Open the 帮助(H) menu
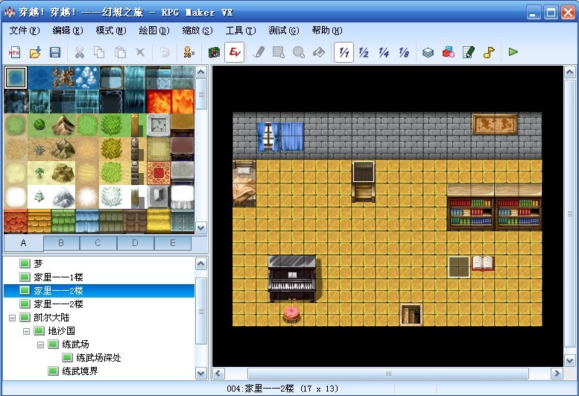 pyautogui.click(x=327, y=31)
